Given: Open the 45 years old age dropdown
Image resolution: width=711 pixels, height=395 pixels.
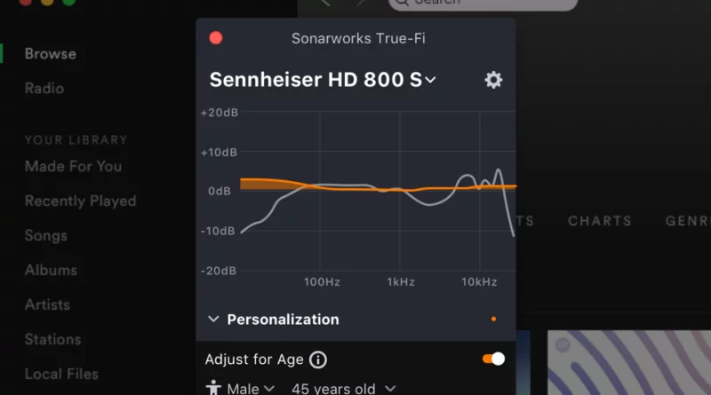Looking at the screenshot, I should coord(344,389).
